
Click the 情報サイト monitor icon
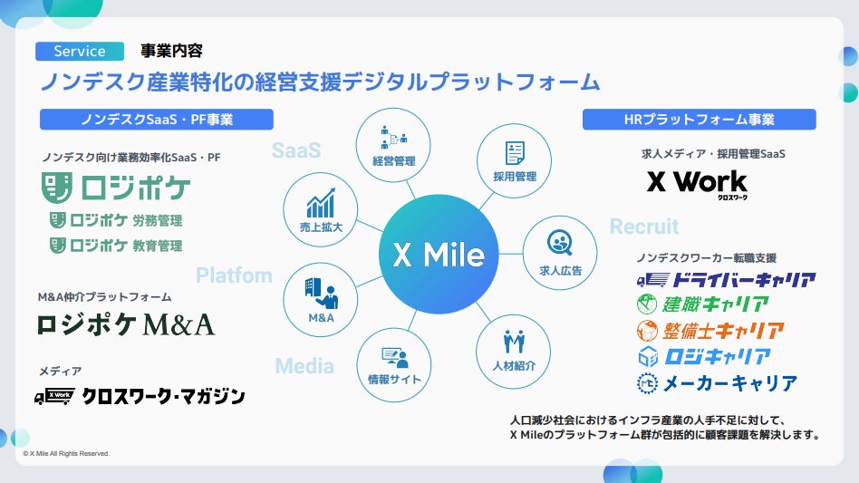coord(395,358)
